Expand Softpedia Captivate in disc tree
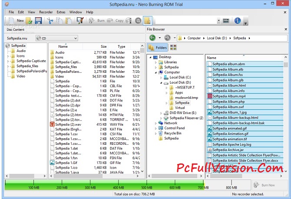Screen dimensions: 291x199 8,61
